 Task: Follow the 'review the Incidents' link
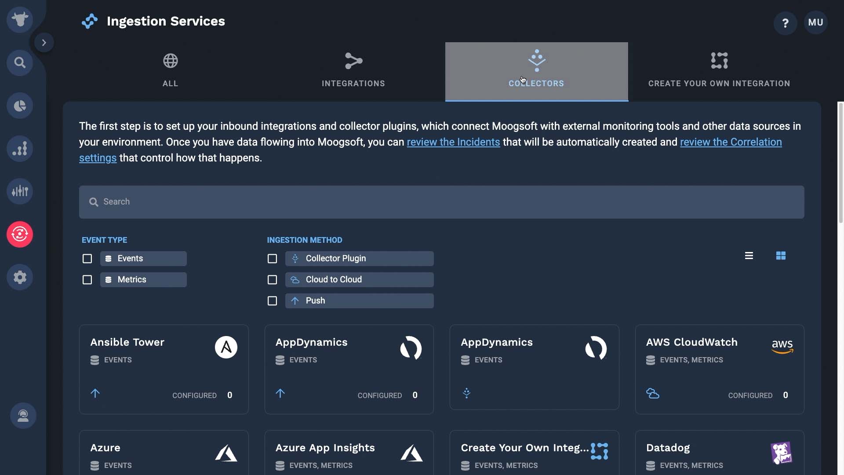(453, 142)
